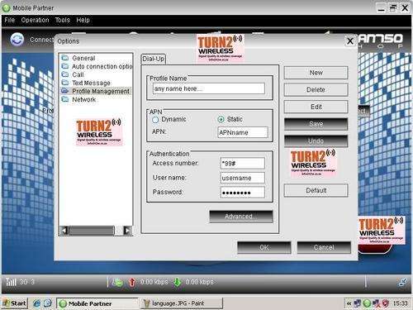This screenshot has width=413, height=310.
Task: Click the red upload speed arrow icon
Action: click(x=132, y=282)
